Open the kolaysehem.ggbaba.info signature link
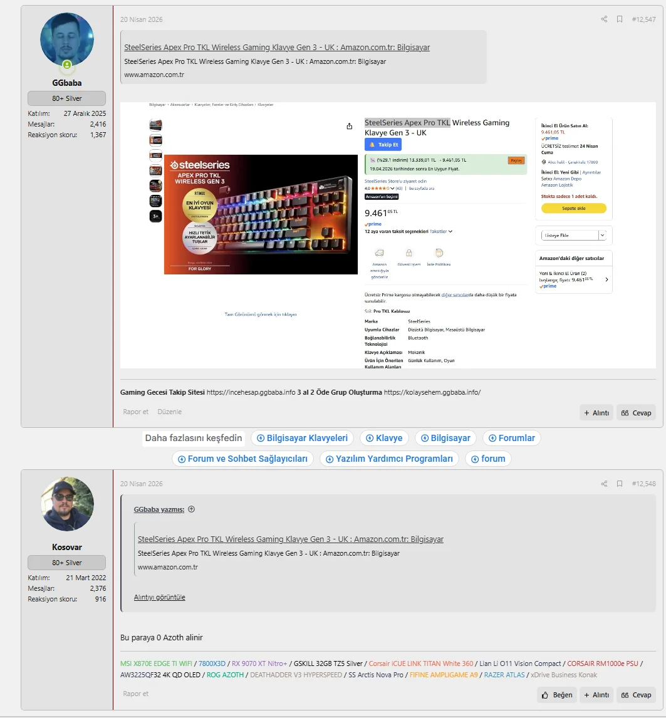Viewport: 666px width, 718px height. point(432,392)
